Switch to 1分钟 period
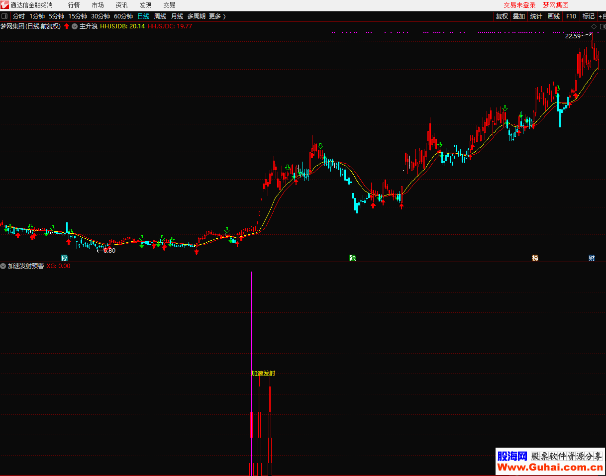Viewport: 606px width, 476px height. 37,16
